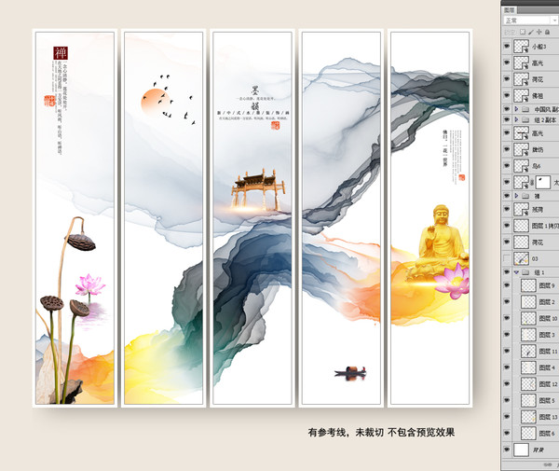Select 图层 10 thumbnail
This screenshot has width=559, height=471.
[528, 318]
